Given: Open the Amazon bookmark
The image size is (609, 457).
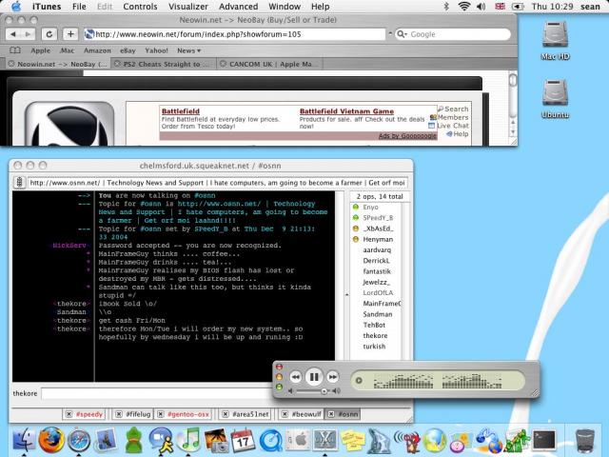Looking at the screenshot, I should [97, 50].
